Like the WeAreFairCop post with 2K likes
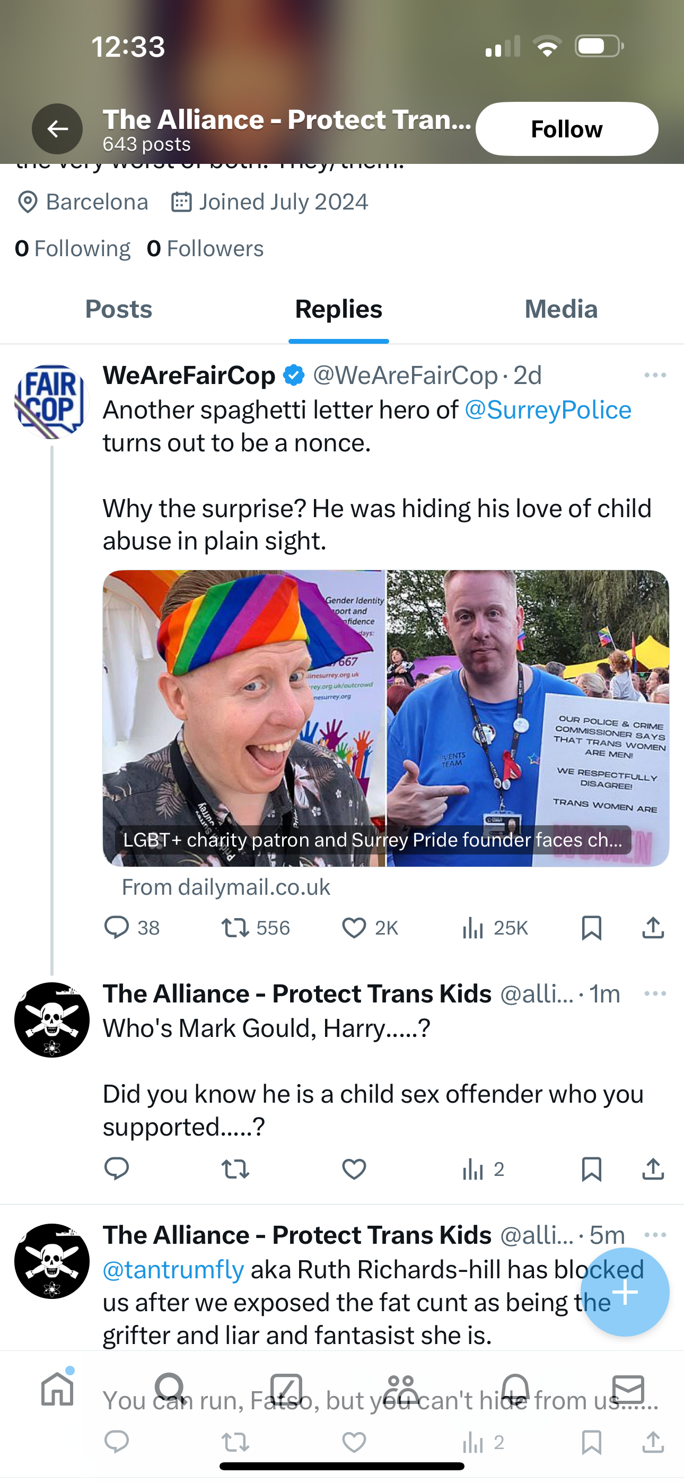 354,928
